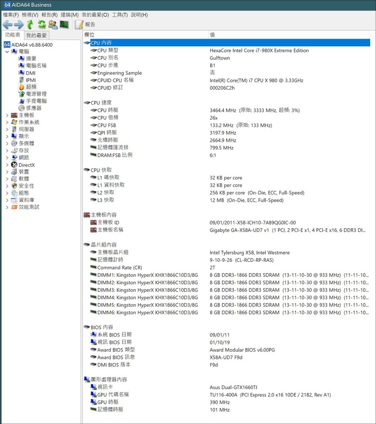This screenshot has width=376, height=424.
Task: Expand the 裝置 tree node
Action: [x=7, y=172]
